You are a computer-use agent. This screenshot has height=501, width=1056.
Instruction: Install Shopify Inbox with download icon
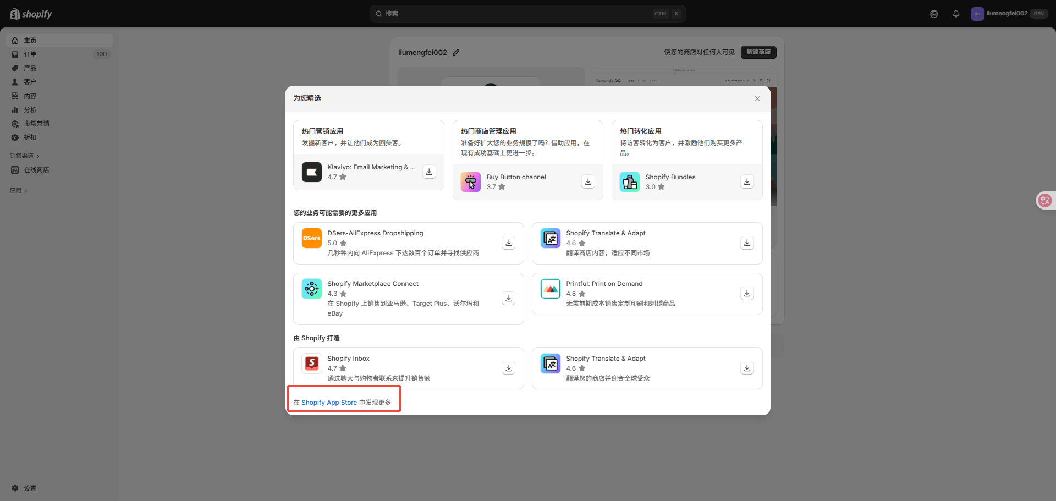[x=509, y=368]
